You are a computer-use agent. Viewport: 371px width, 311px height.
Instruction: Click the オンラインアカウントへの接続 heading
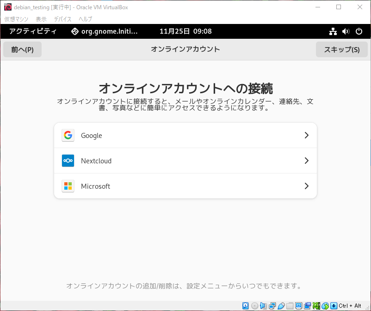186,89
